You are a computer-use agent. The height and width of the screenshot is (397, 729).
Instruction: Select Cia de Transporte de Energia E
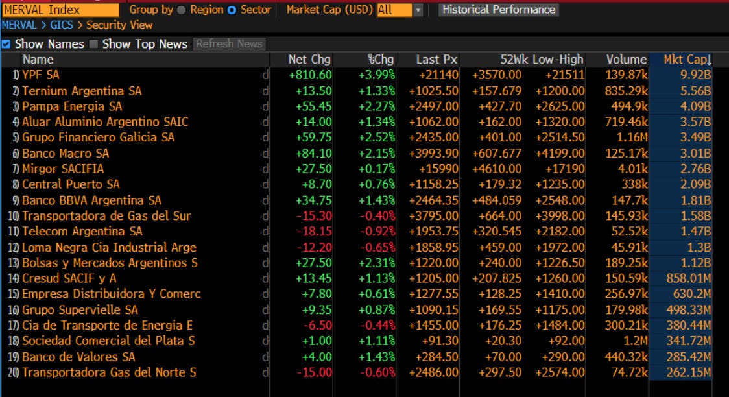tap(108, 326)
